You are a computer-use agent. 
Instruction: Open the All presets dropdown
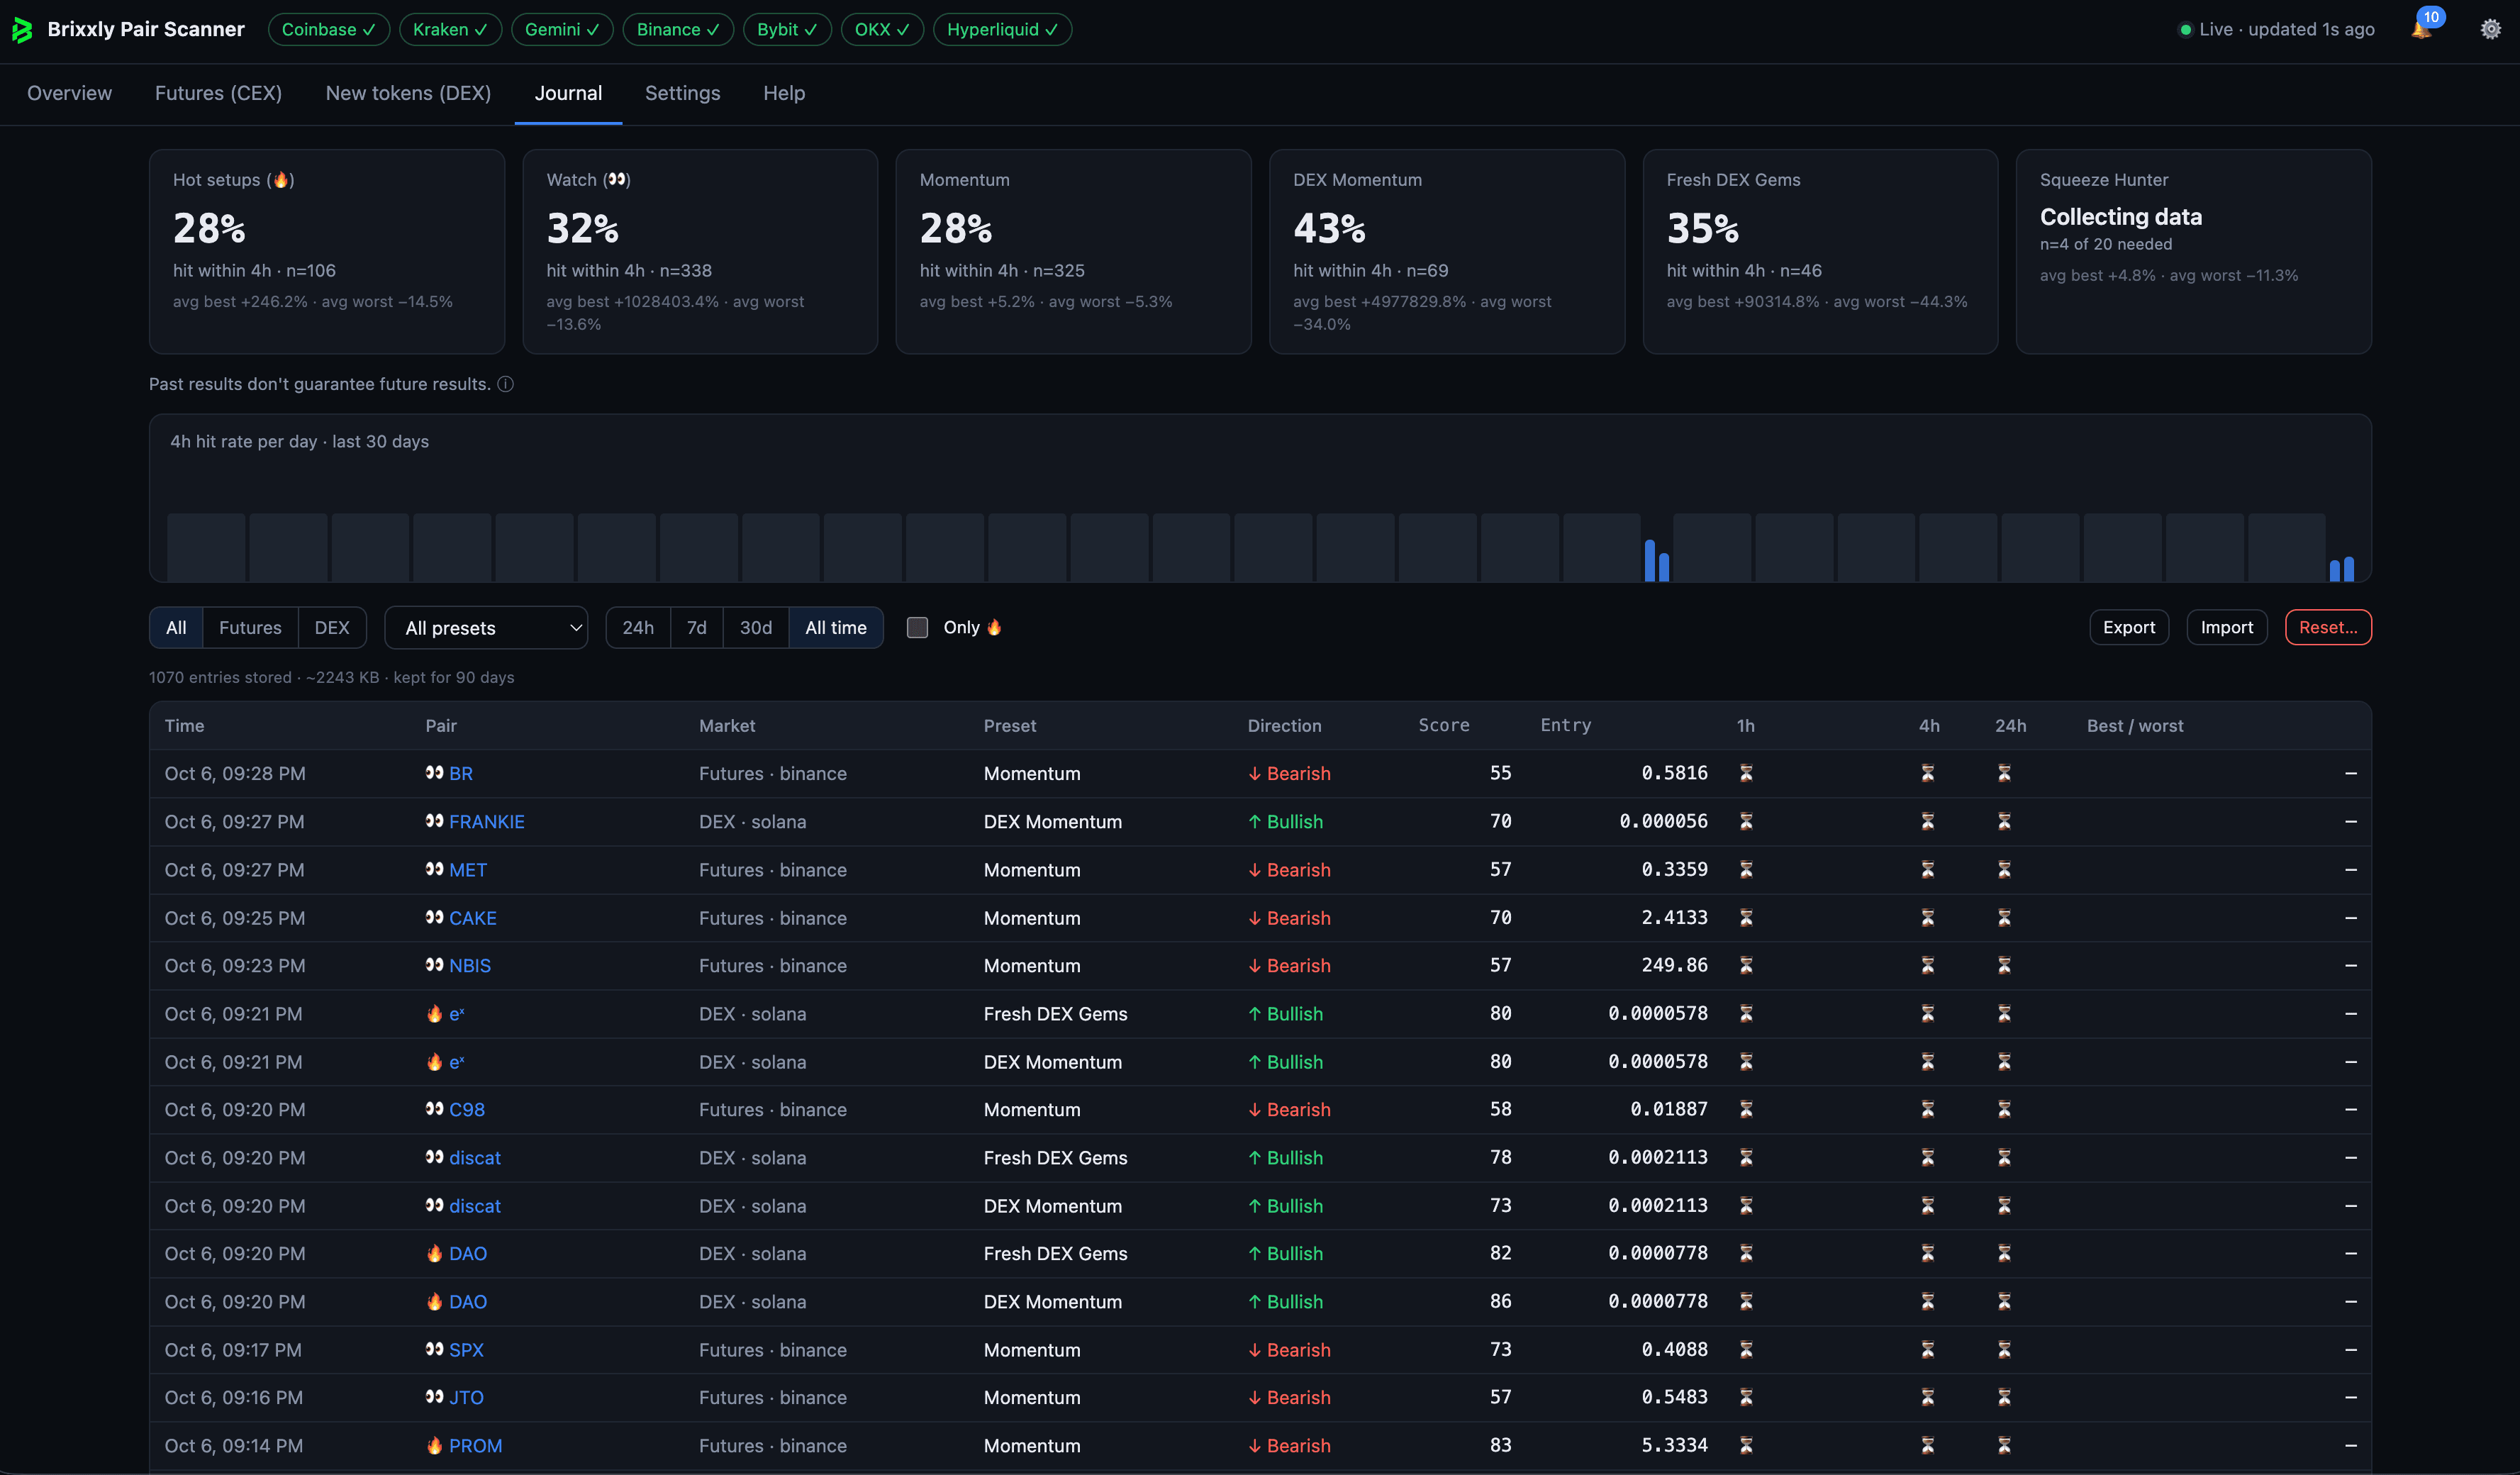click(x=487, y=628)
